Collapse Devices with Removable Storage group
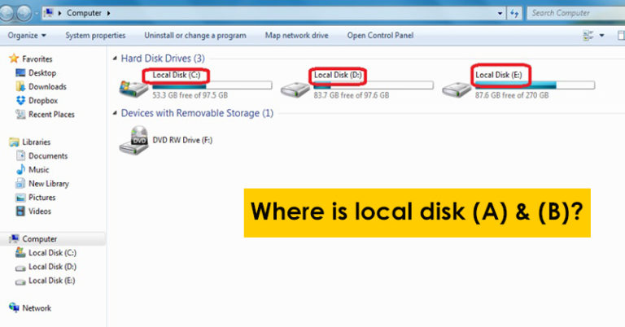The height and width of the screenshot is (327, 625). [114, 114]
